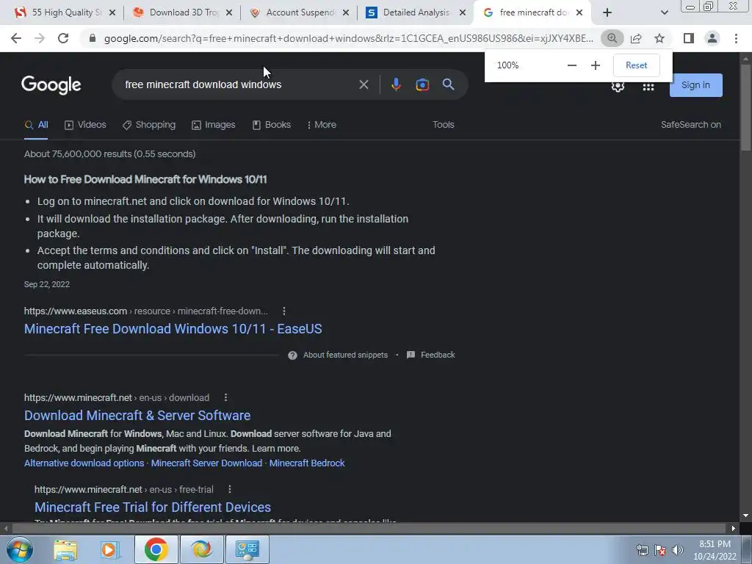The width and height of the screenshot is (752, 564).
Task: Click into the Google search text field
Action: (237, 85)
